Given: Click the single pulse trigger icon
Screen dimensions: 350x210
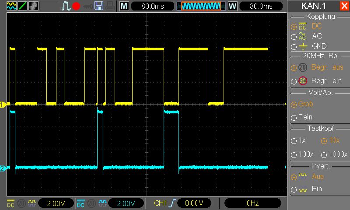Looking at the screenshot, I should click(x=66, y=6).
